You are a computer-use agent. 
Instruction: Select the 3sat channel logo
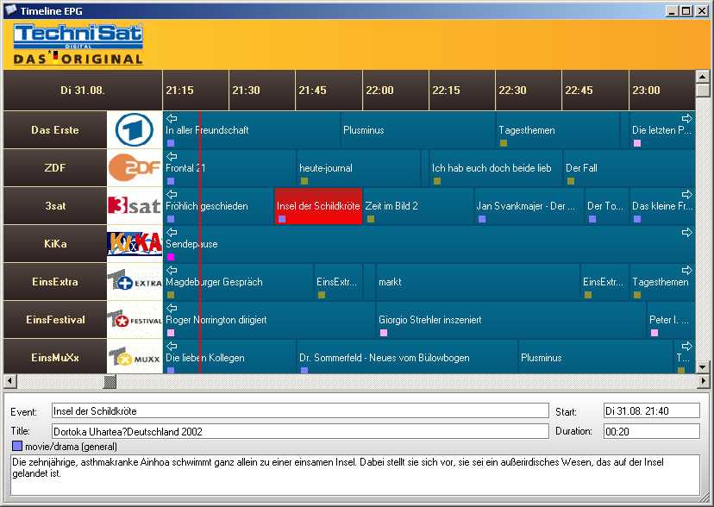point(135,206)
